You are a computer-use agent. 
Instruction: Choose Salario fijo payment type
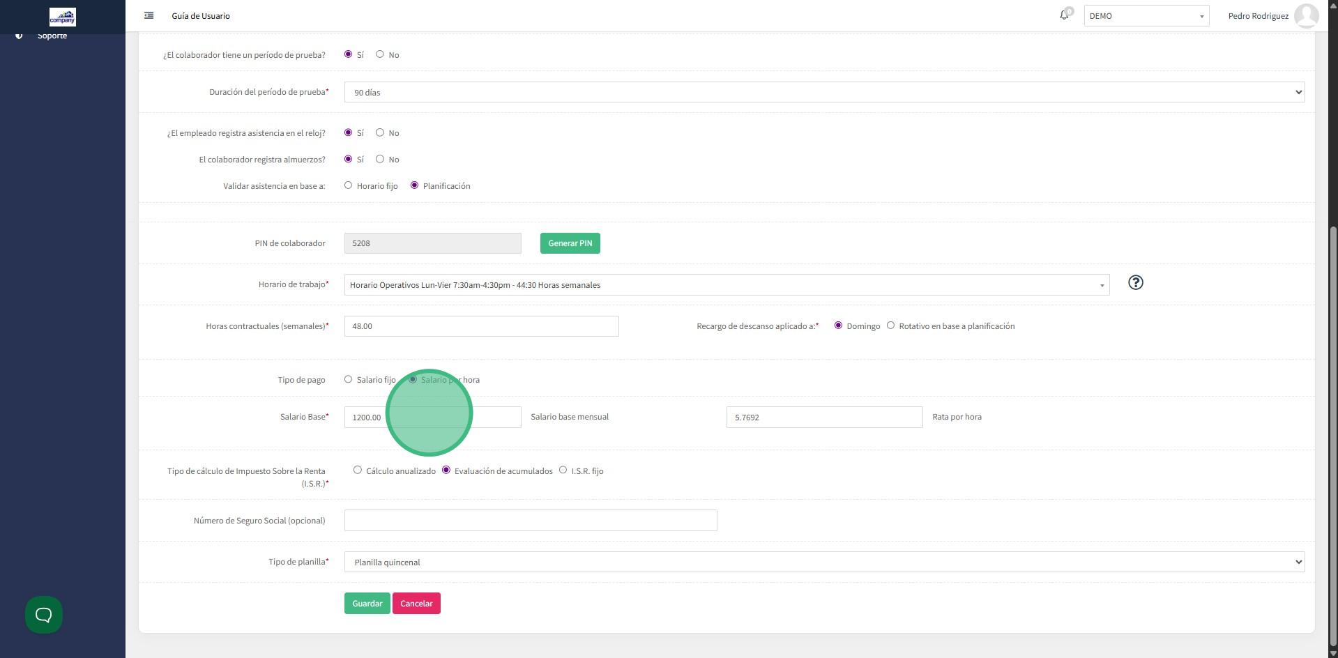coord(349,379)
